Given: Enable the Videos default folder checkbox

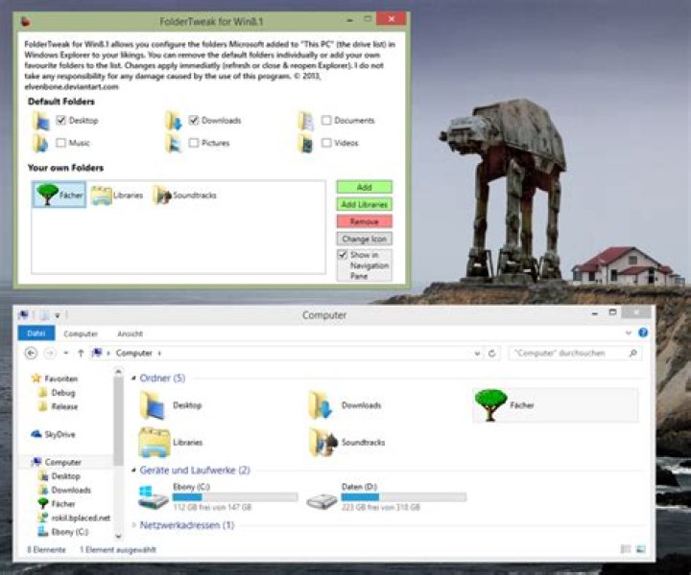Looking at the screenshot, I should [x=326, y=143].
